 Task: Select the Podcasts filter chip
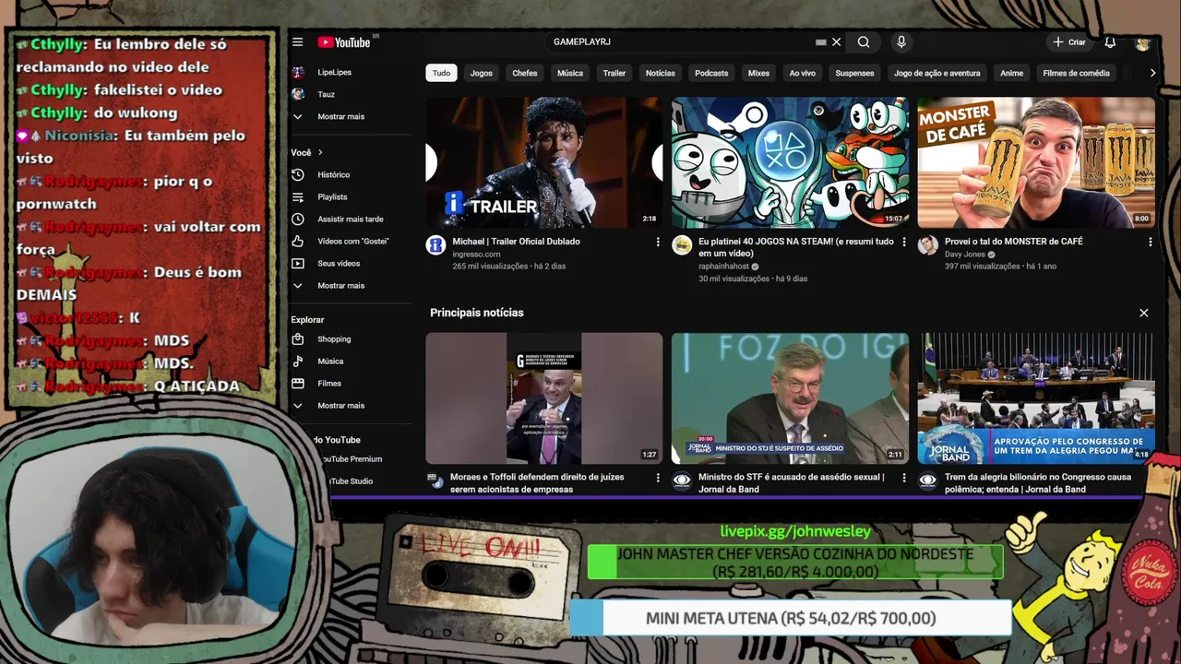711,73
